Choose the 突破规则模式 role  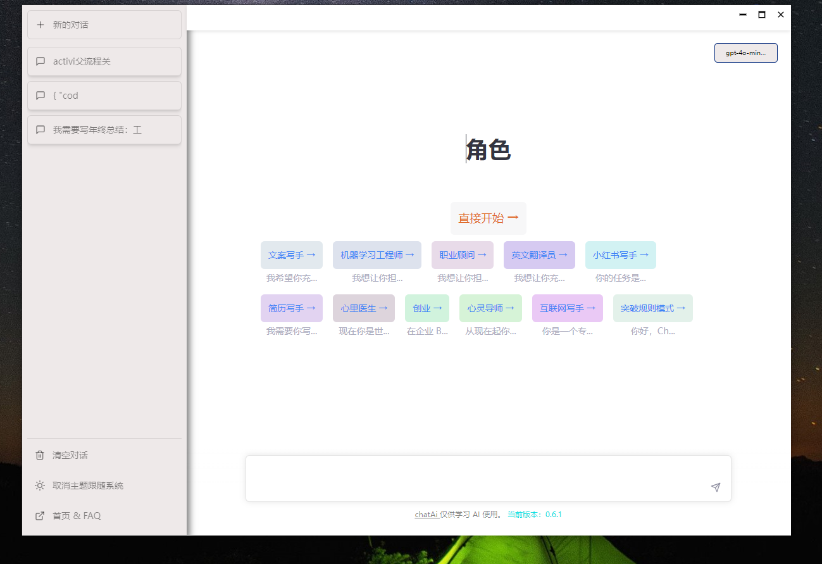click(653, 308)
